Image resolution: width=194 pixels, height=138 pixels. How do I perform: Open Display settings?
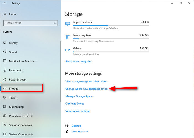[30, 43]
